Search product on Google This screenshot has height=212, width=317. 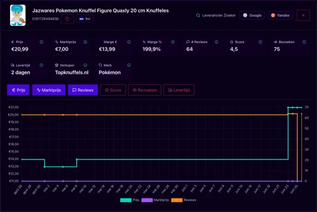[252, 15]
